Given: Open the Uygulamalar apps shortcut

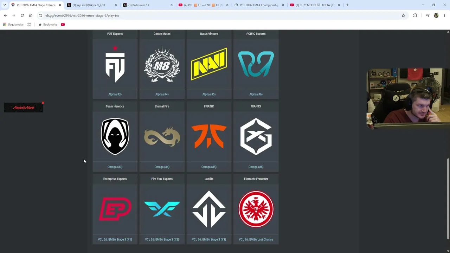Looking at the screenshot, I should (x=13, y=25).
